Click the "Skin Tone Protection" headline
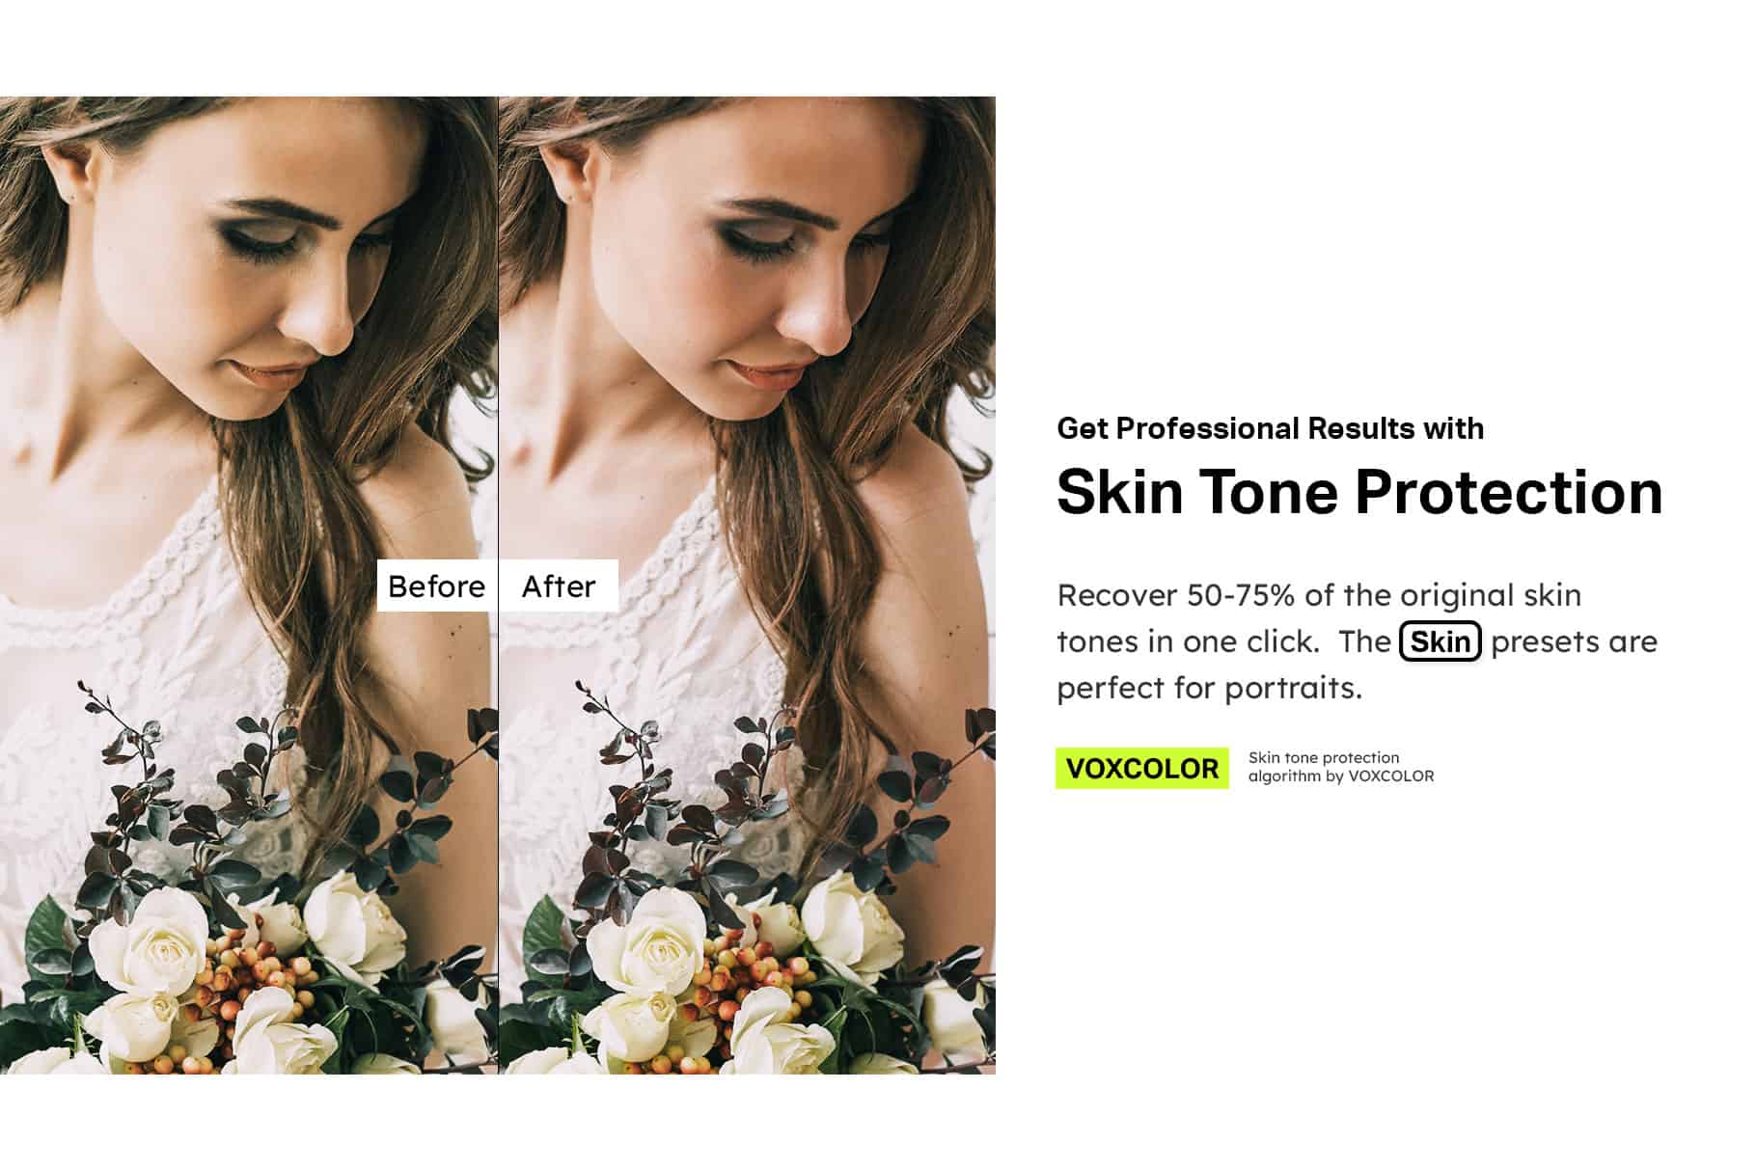The image size is (1756, 1171). tap(1359, 492)
